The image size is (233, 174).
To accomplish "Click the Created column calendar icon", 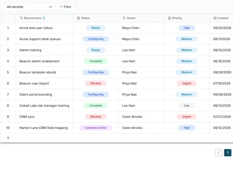I will point(215,18).
